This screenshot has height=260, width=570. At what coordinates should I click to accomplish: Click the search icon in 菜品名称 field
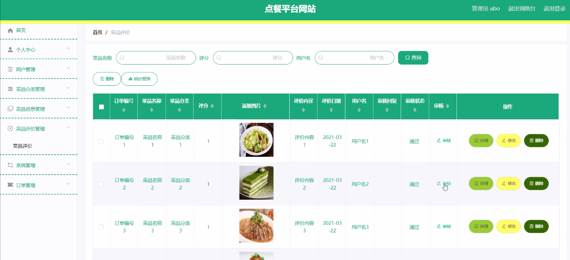pyautogui.click(x=122, y=58)
